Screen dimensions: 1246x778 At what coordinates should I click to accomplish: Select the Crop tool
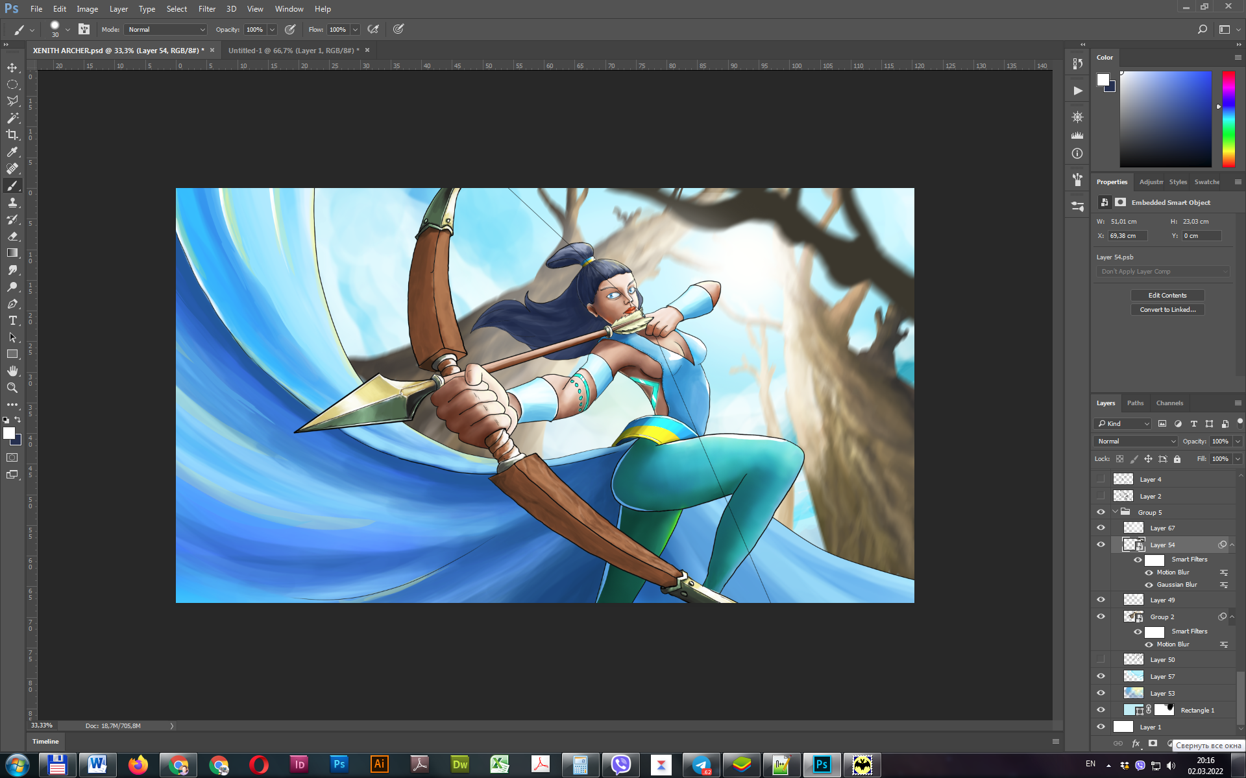[x=12, y=135]
